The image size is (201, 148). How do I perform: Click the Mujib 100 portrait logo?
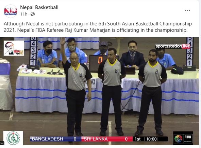coord(14,48)
